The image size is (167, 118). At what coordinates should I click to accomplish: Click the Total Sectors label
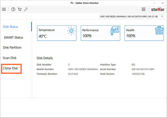click(107, 74)
